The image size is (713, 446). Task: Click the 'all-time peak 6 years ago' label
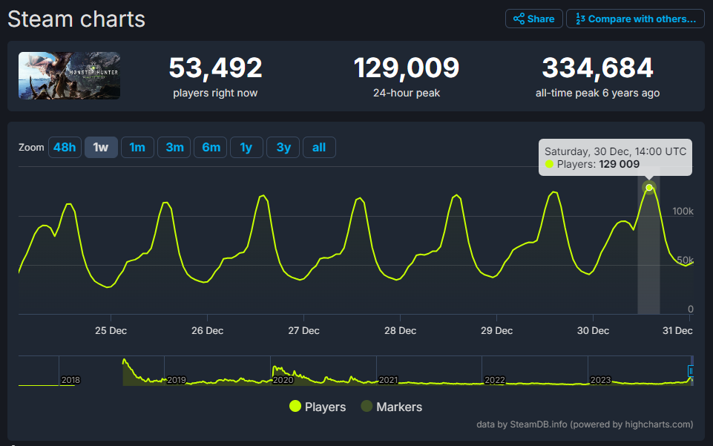coord(597,93)
